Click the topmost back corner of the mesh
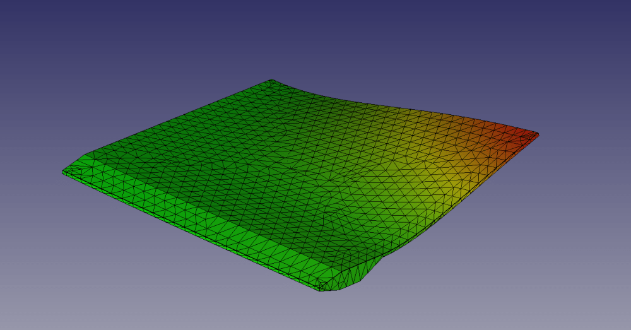 click(271, 81)
